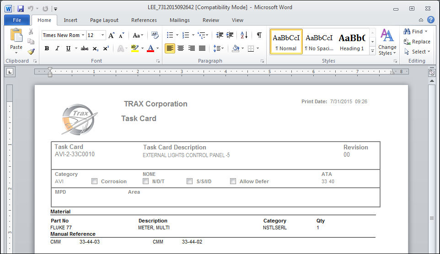Check the Allow Defer checkbox
This screenshot has width=440, height=254.
[233, 181]
